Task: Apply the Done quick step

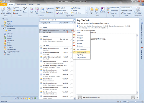Action: coord(74,11)
